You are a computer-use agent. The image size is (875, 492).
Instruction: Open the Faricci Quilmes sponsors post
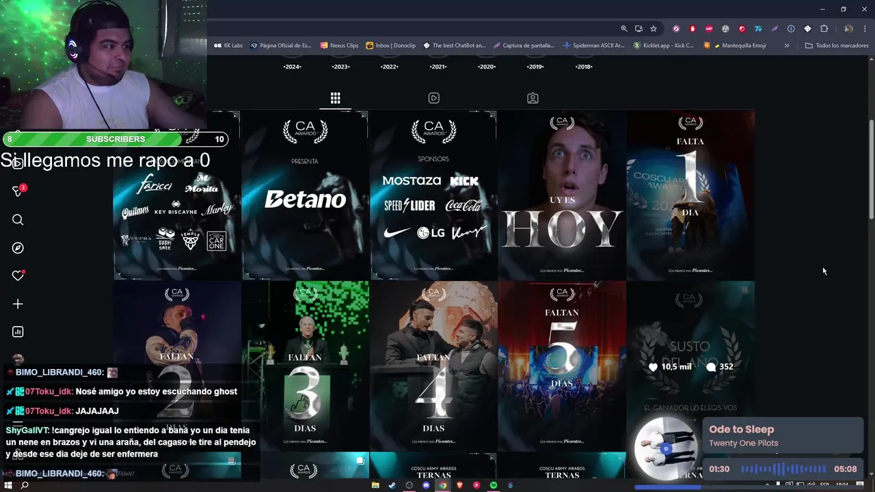[x=176, y=195]
